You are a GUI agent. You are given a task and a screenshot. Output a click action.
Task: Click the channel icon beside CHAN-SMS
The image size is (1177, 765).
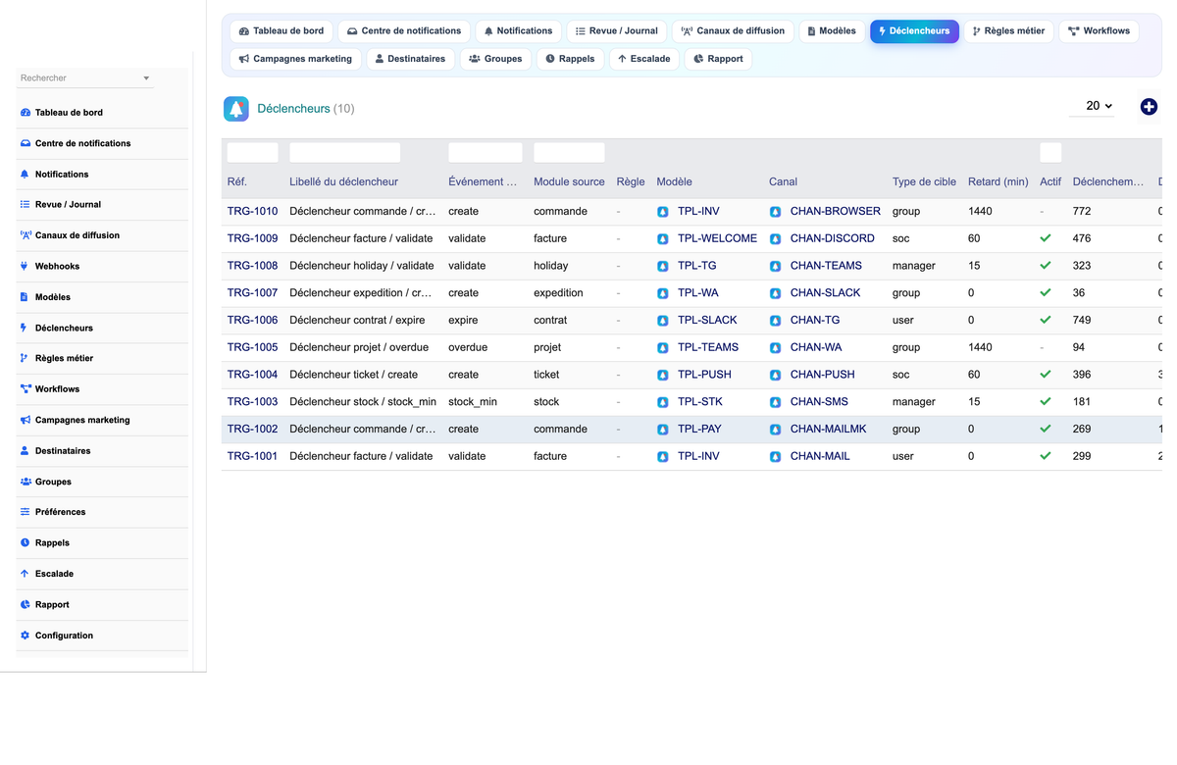776,402
